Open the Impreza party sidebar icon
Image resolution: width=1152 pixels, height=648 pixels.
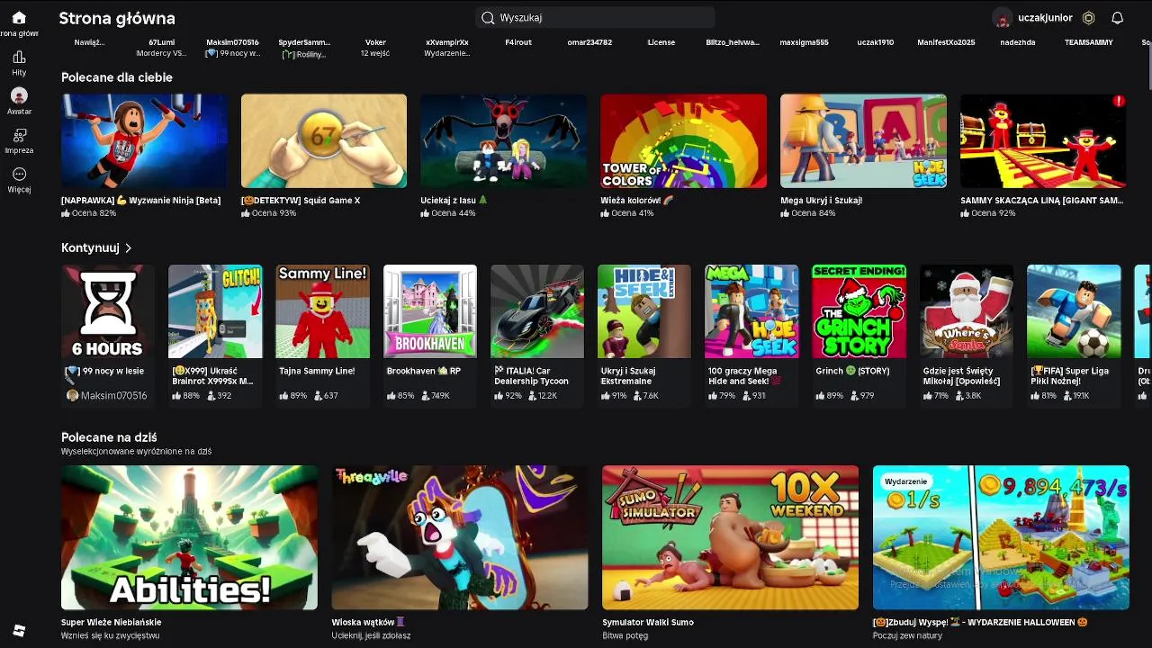19,135
